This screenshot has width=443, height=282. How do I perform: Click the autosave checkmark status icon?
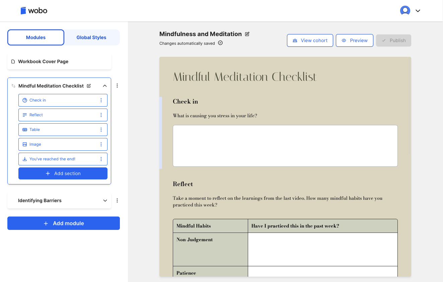220,43
